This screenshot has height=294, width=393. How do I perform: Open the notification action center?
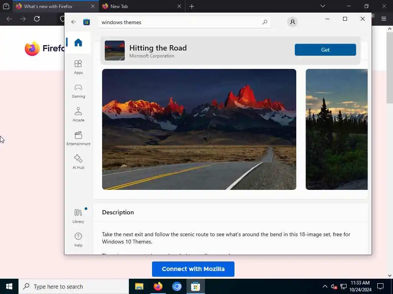pos(380,286)
